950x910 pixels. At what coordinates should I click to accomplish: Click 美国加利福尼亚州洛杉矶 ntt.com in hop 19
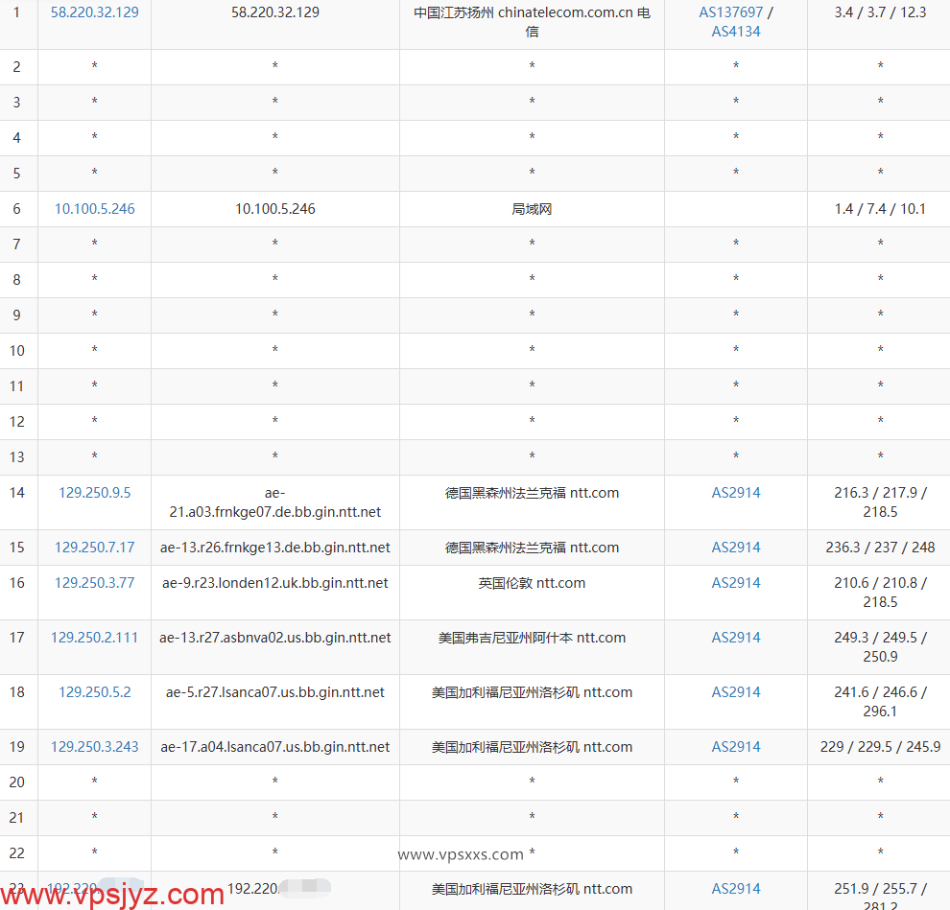tap(532, 747)
